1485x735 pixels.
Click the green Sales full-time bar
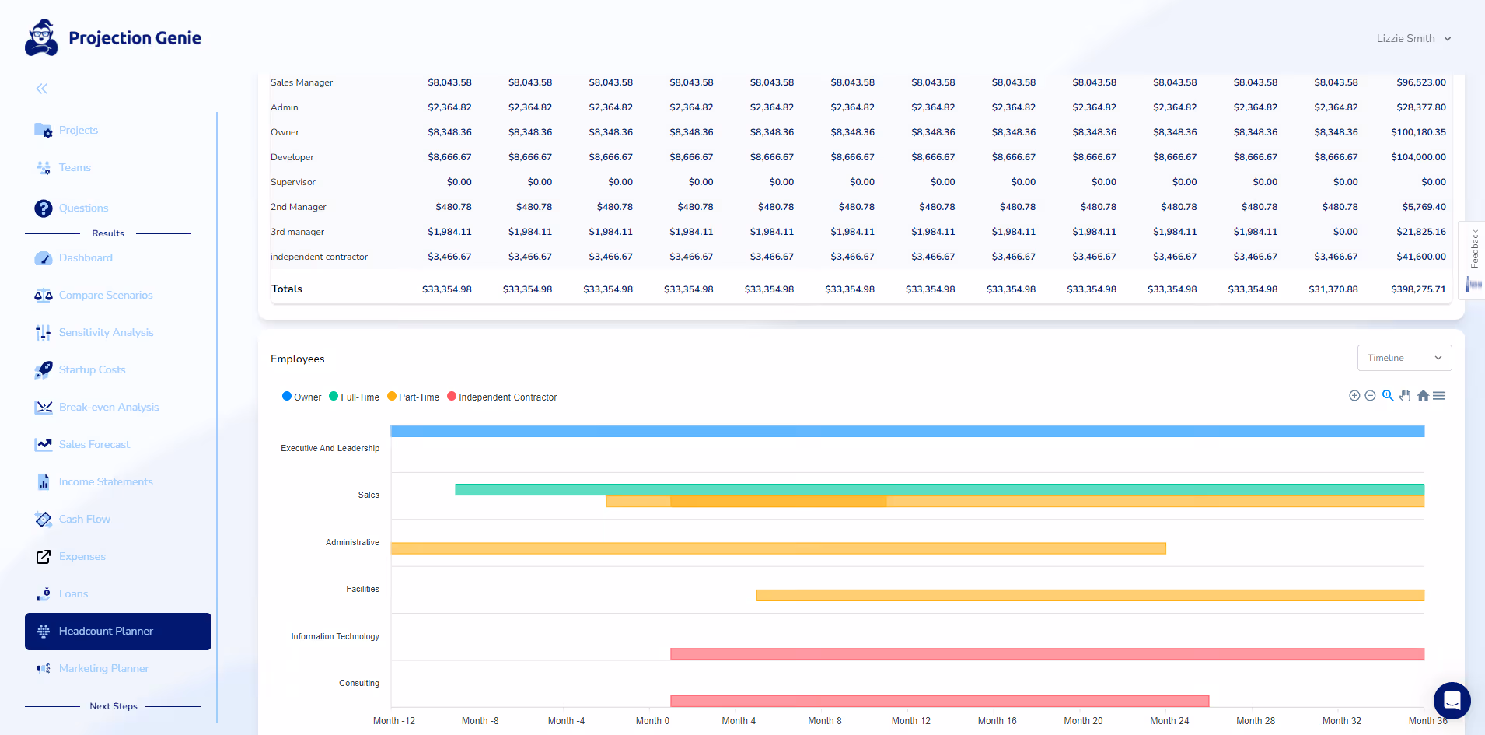pyautogui.click(x=940, y=489)
